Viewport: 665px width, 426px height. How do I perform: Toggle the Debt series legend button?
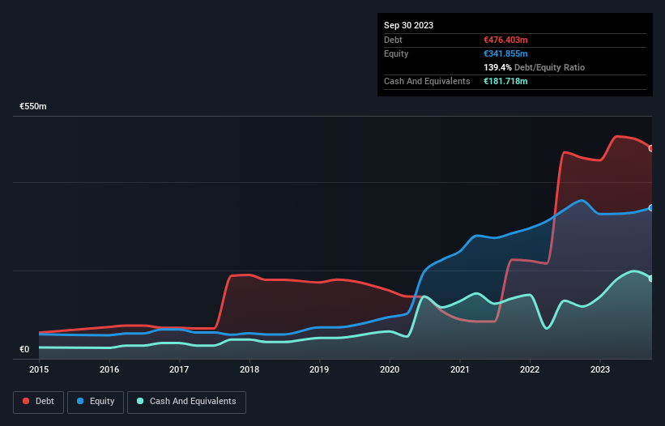click(x=39, y=402)
